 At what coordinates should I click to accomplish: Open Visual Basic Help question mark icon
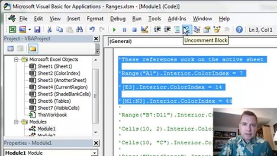pos(239,29)
